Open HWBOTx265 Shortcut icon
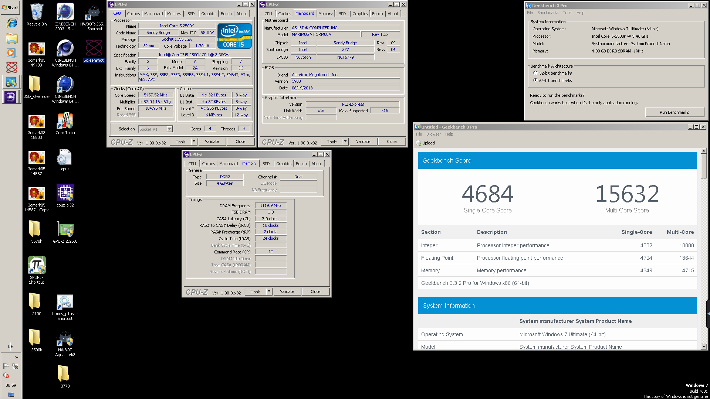 click(94, 17)
